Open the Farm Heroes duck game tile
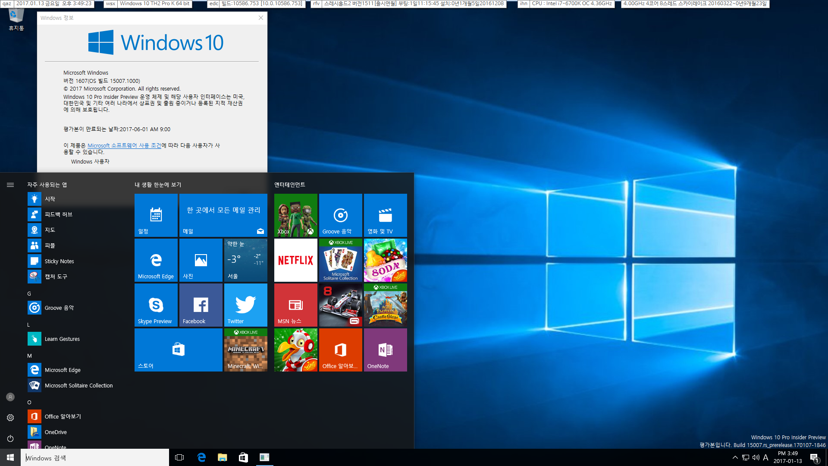Viewport: 828px width, 466px height. coord(296,350)
